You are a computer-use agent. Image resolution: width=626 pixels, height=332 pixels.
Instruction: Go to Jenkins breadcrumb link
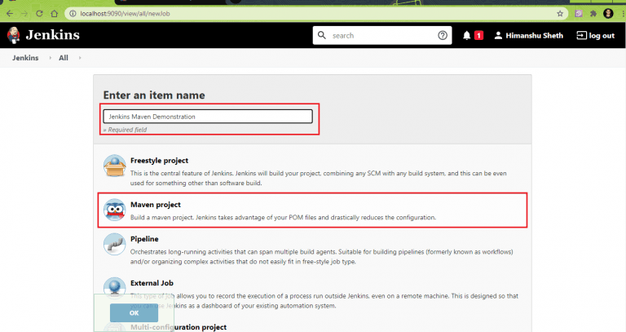coord(27,59)
